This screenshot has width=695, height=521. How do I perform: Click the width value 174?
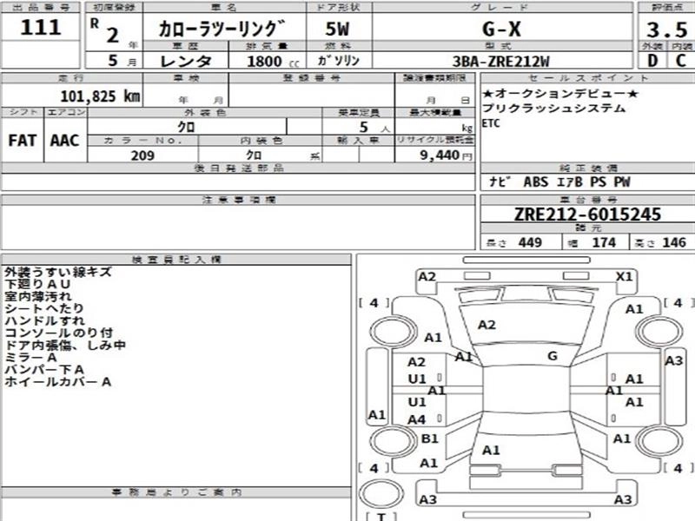pyautogui.click(x=604, y=242)
